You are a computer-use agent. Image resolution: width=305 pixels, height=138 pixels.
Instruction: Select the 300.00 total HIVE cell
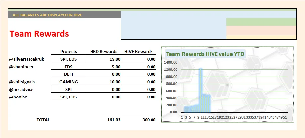click(139, 119)
